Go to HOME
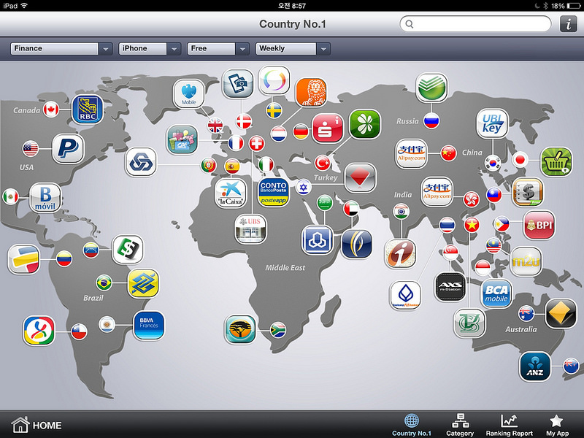Screen dimensions: 584x438 pyautogui.click(x=36, y=425)
